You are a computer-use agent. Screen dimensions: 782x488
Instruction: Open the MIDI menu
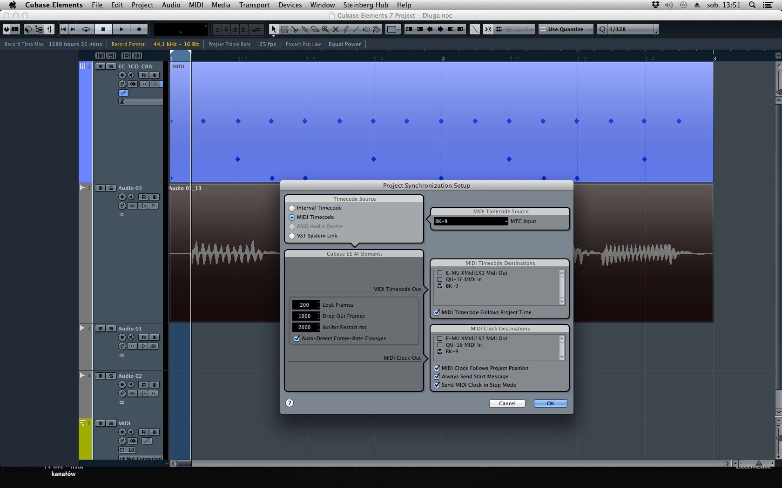coord(196,5)
